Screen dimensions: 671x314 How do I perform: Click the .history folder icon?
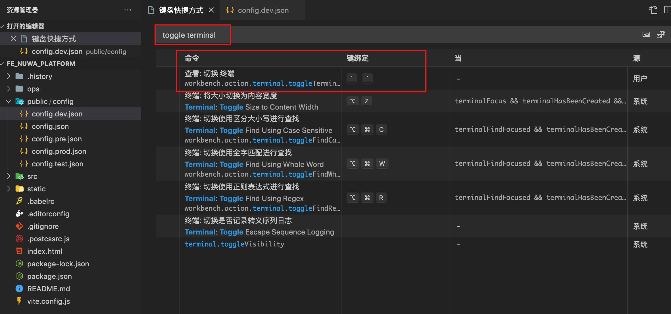19,76
